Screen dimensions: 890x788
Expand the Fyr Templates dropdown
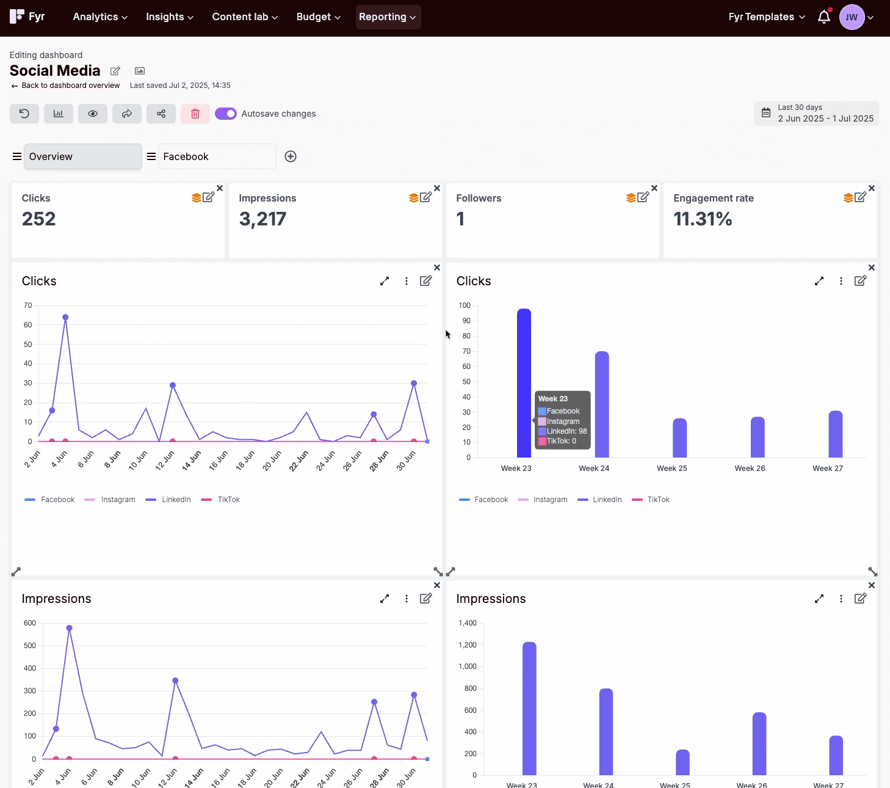767,16
